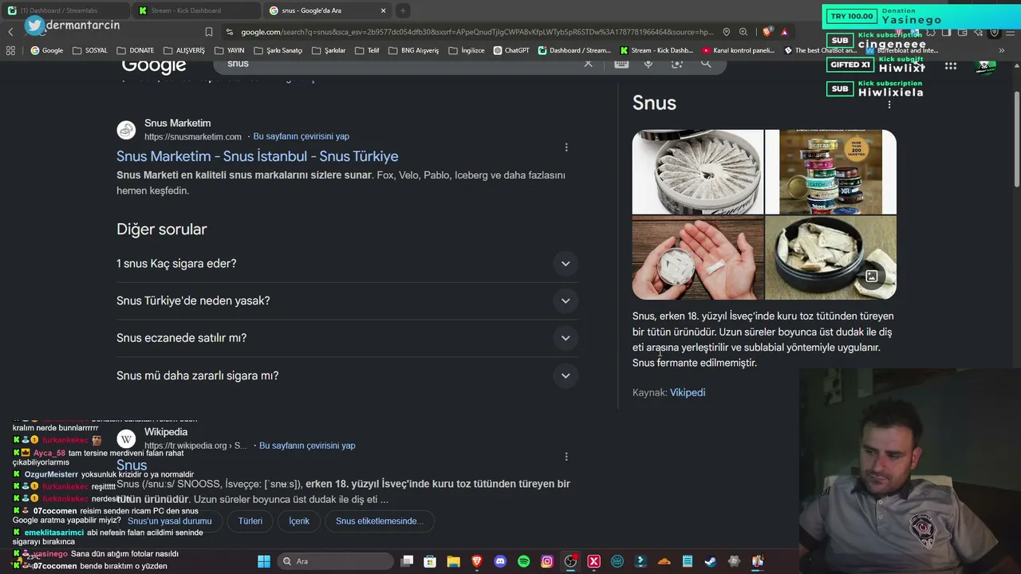Viewport: 1021px width, 574px height.
Task: Search by image with Google Lens
Action: 677,63
